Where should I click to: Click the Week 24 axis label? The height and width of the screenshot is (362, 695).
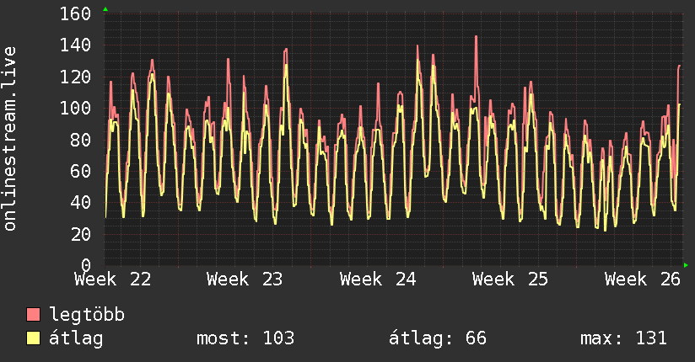coord(378,279)
